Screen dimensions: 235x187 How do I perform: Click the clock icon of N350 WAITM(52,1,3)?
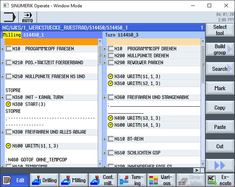111,83
